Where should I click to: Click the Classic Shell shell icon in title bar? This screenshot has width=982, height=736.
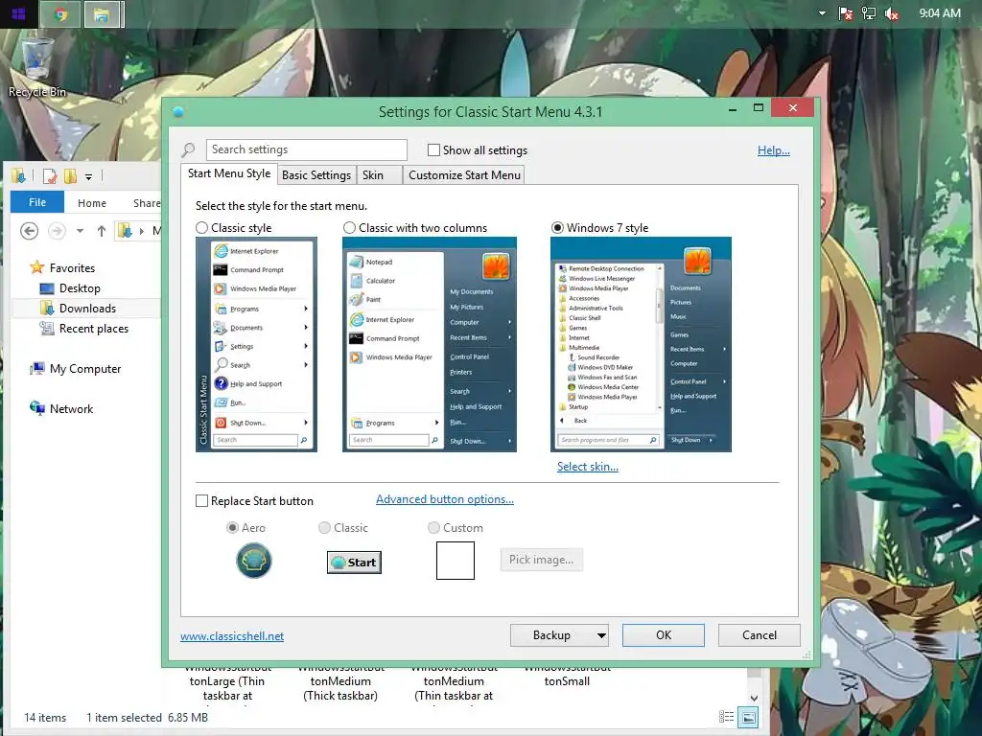coord(177,112)
